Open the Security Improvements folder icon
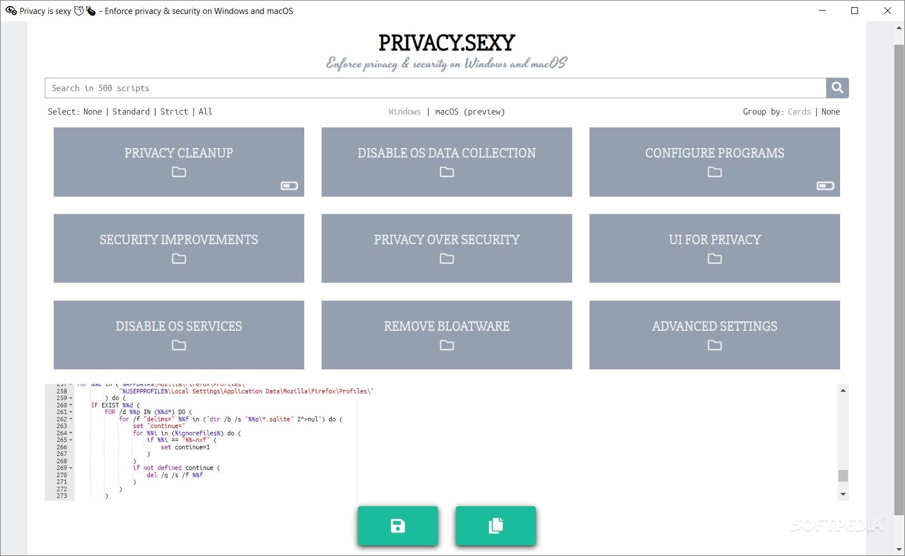This screenshot has height=556, width=905. click(179, 259)
